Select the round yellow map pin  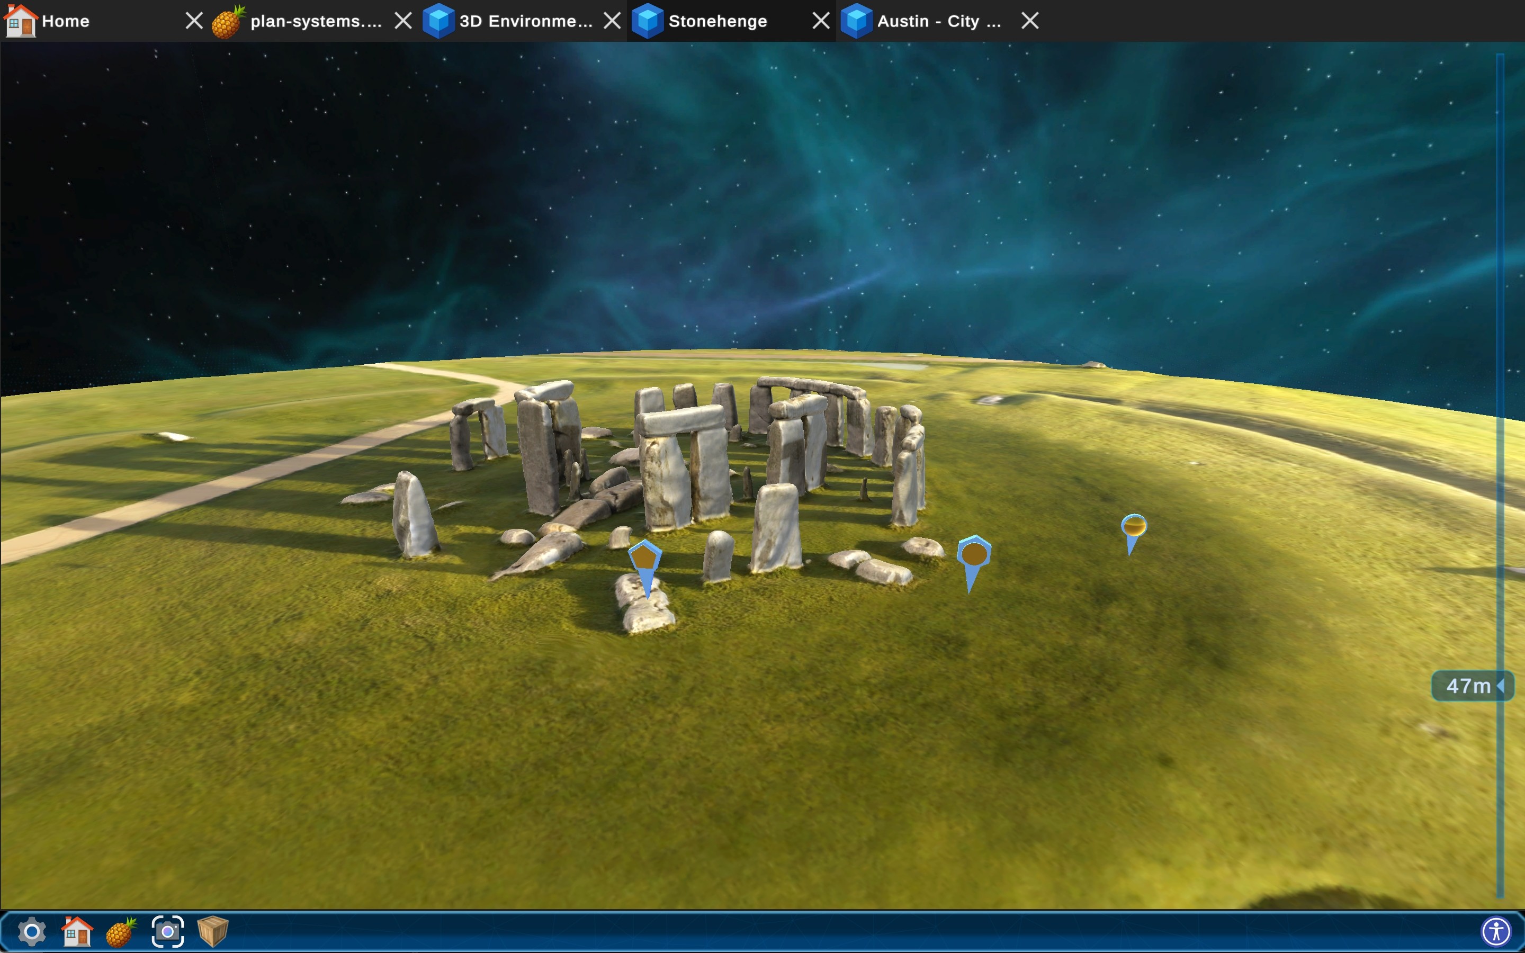pos(1133,526)
